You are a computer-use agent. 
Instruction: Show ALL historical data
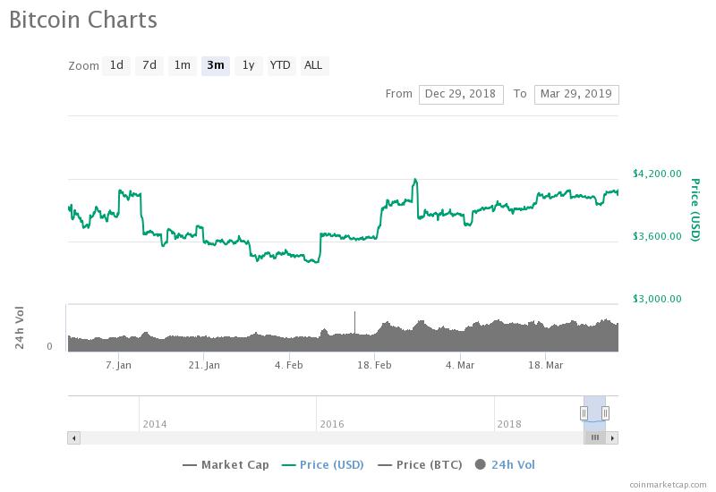coord(313,65)
